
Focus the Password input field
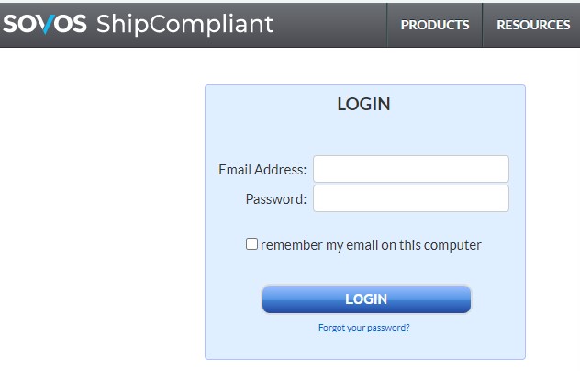click(411, 198)
